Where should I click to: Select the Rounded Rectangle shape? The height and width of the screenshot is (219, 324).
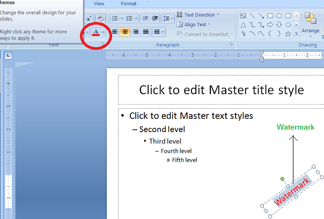coord(288,16)
